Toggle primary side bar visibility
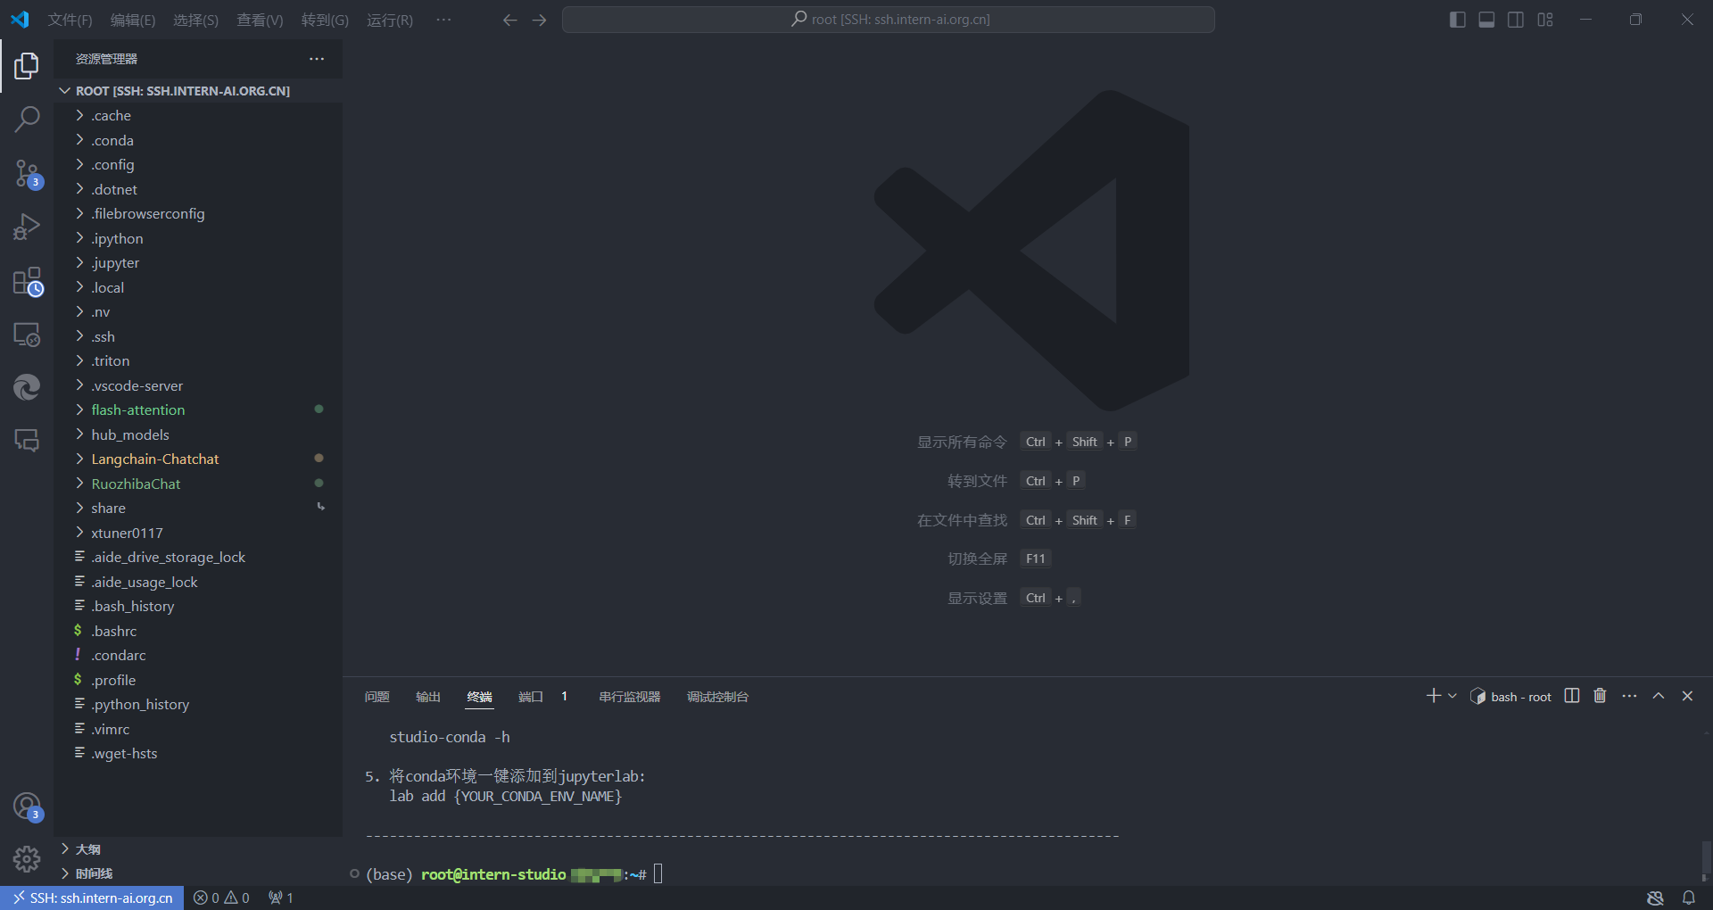Image resolution: width=1713 pixels, height=910 pixels. (x=1458, y=20)
